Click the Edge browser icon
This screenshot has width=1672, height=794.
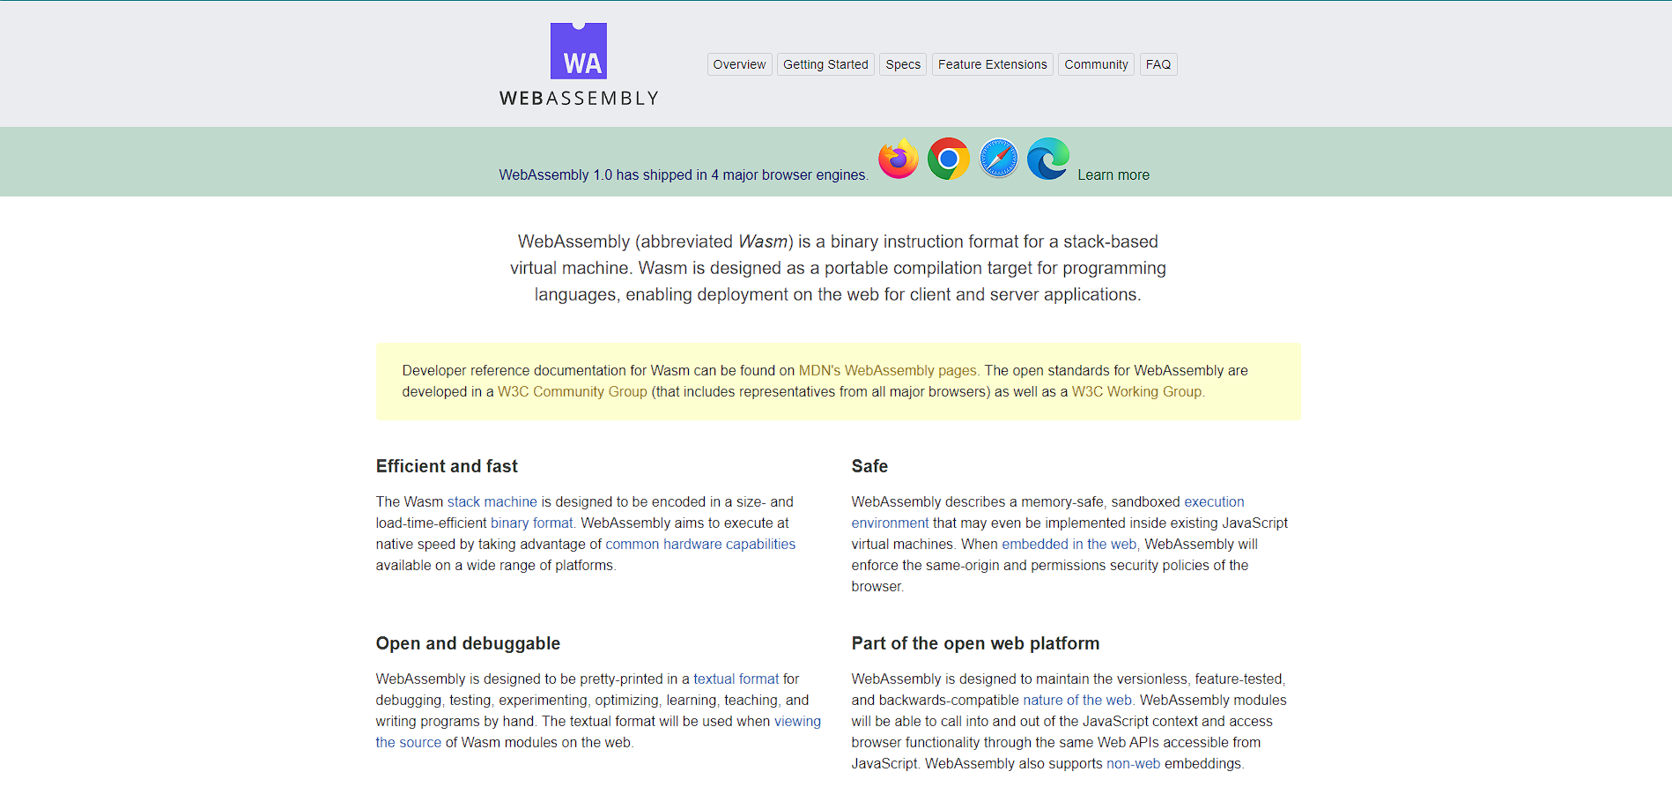[x=1047, y=159]
